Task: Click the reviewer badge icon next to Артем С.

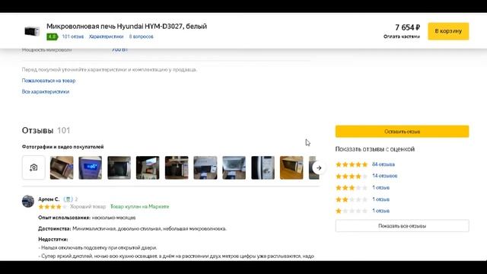Action: pos(68,199)
